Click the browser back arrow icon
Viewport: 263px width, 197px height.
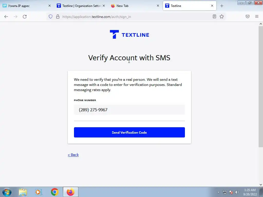pos(6,17)
